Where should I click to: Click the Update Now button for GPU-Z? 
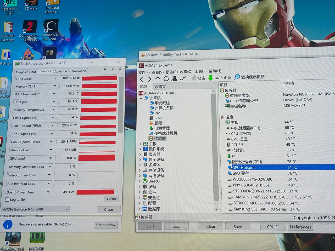coord(105,225)
